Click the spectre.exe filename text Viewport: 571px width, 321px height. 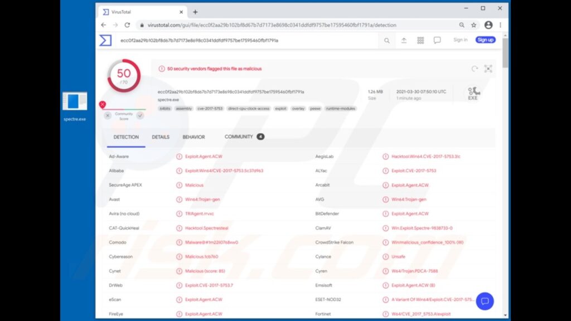point(168,100)
